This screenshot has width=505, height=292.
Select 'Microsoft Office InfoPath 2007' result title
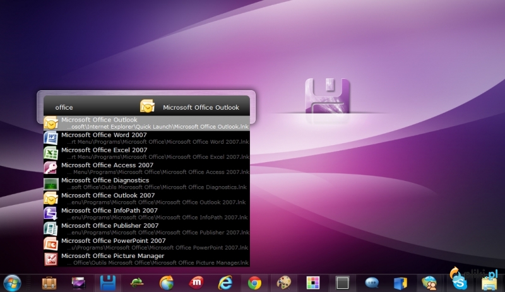109,211
